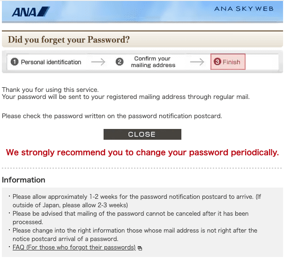Click the Information section heading
This screenshot has height=264, width=284.
[x=24, y=180]
